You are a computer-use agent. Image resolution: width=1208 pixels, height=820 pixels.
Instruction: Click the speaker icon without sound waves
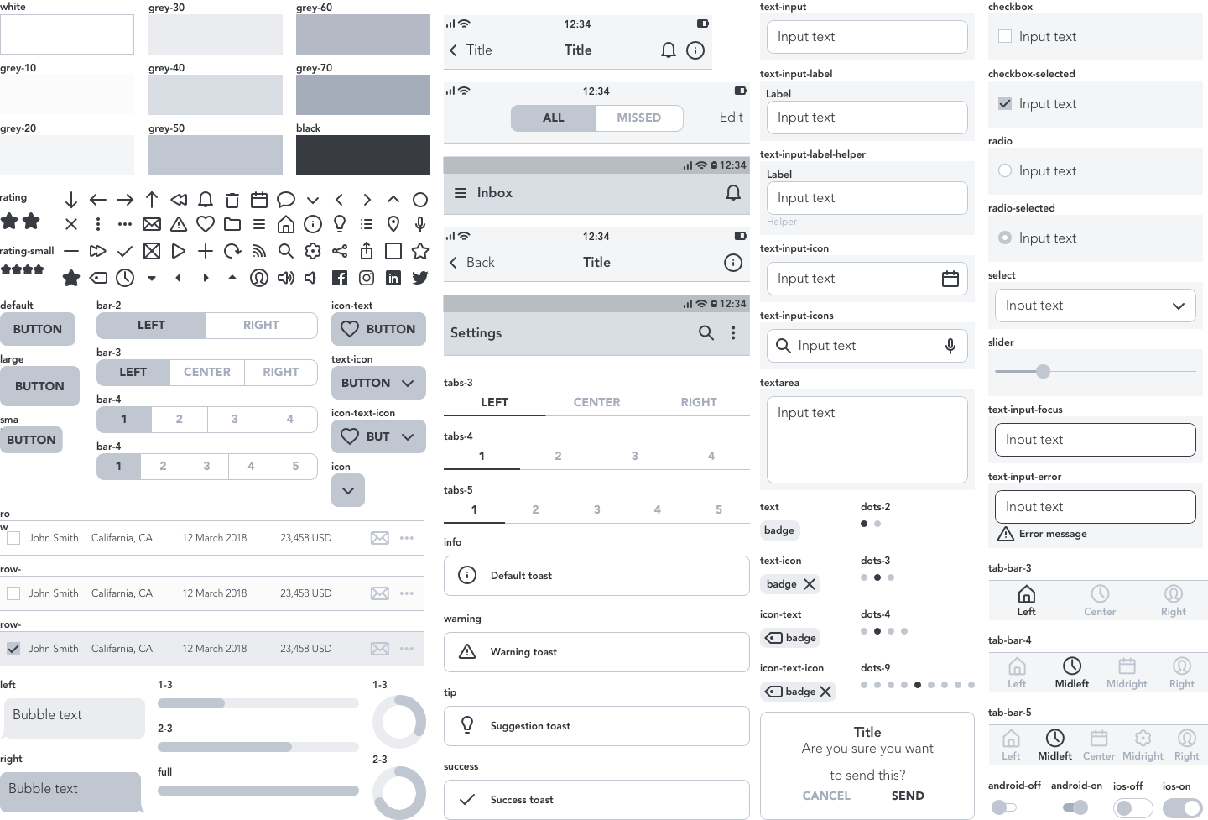coord(310,278)
